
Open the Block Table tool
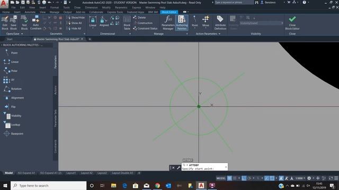pyautogui.click(x=127, y=23)
